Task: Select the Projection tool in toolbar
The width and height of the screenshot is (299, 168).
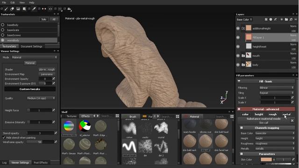Action: pyautogui.click(x=18, y=9)
